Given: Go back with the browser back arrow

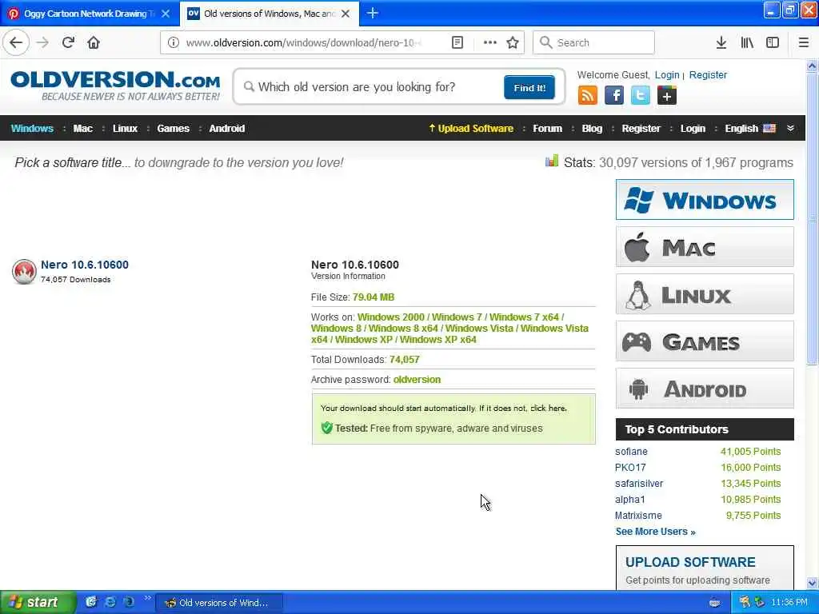Looking at the screenshot, I should click(16, 42).
